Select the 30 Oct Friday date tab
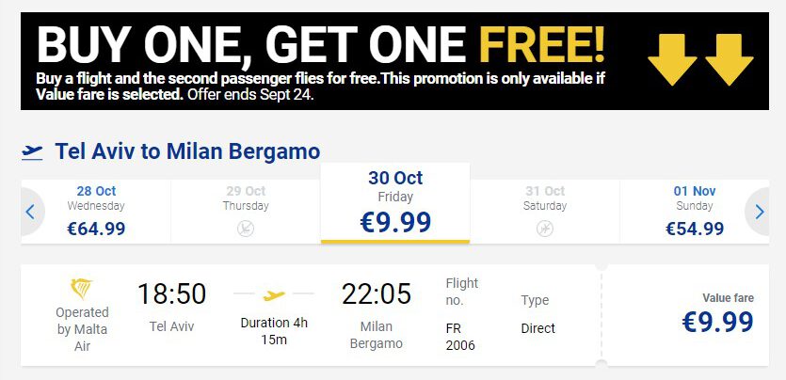Viewport: 786px width, 380px height. click(x=395, y=203)
